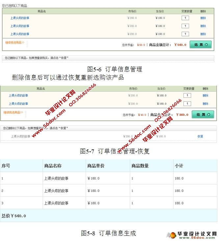220x241 pixels.
Task: Focus quantity field of top cart's third item
Action: (185, 34)
